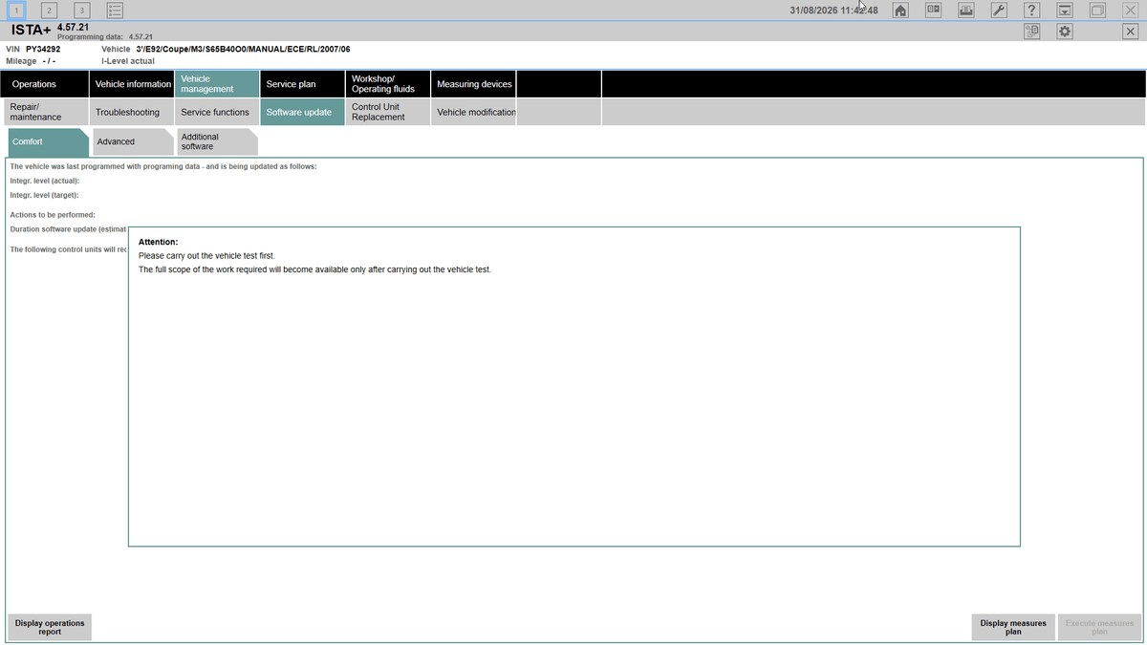This screenshot has width=1147, height=645.
Task: Open the wrench administration icon
Action: pyautogui.click(x=999, y=11)
